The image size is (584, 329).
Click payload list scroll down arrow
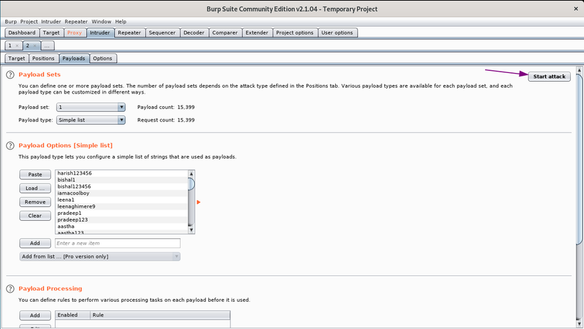pos(191,230)
